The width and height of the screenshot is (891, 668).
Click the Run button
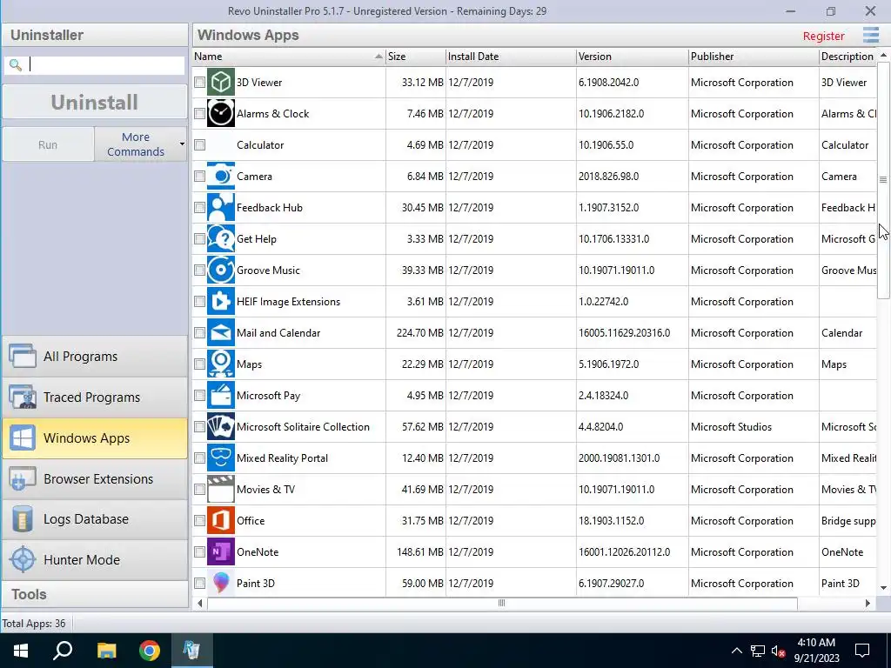pos(48,144)
